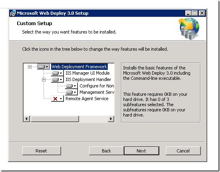
Task: Click IIS Manager UI Module drive icon
Action: tap(57, 73)
